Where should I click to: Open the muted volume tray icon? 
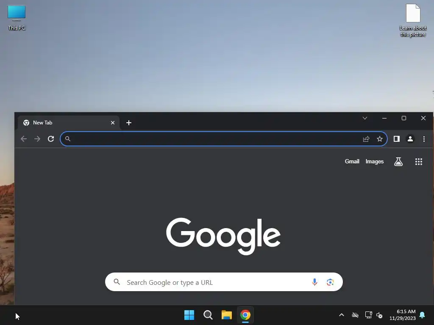(x=379, y=315)
